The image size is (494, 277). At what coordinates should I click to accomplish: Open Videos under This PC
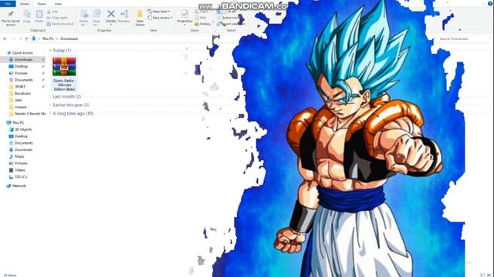(19, 170)
